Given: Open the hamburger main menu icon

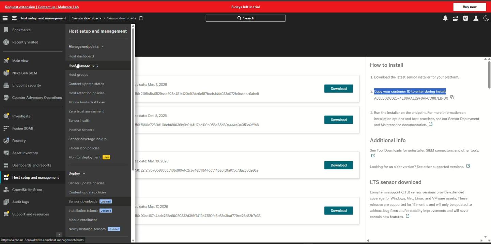Looking at the screenshot, I should point(5,18).
